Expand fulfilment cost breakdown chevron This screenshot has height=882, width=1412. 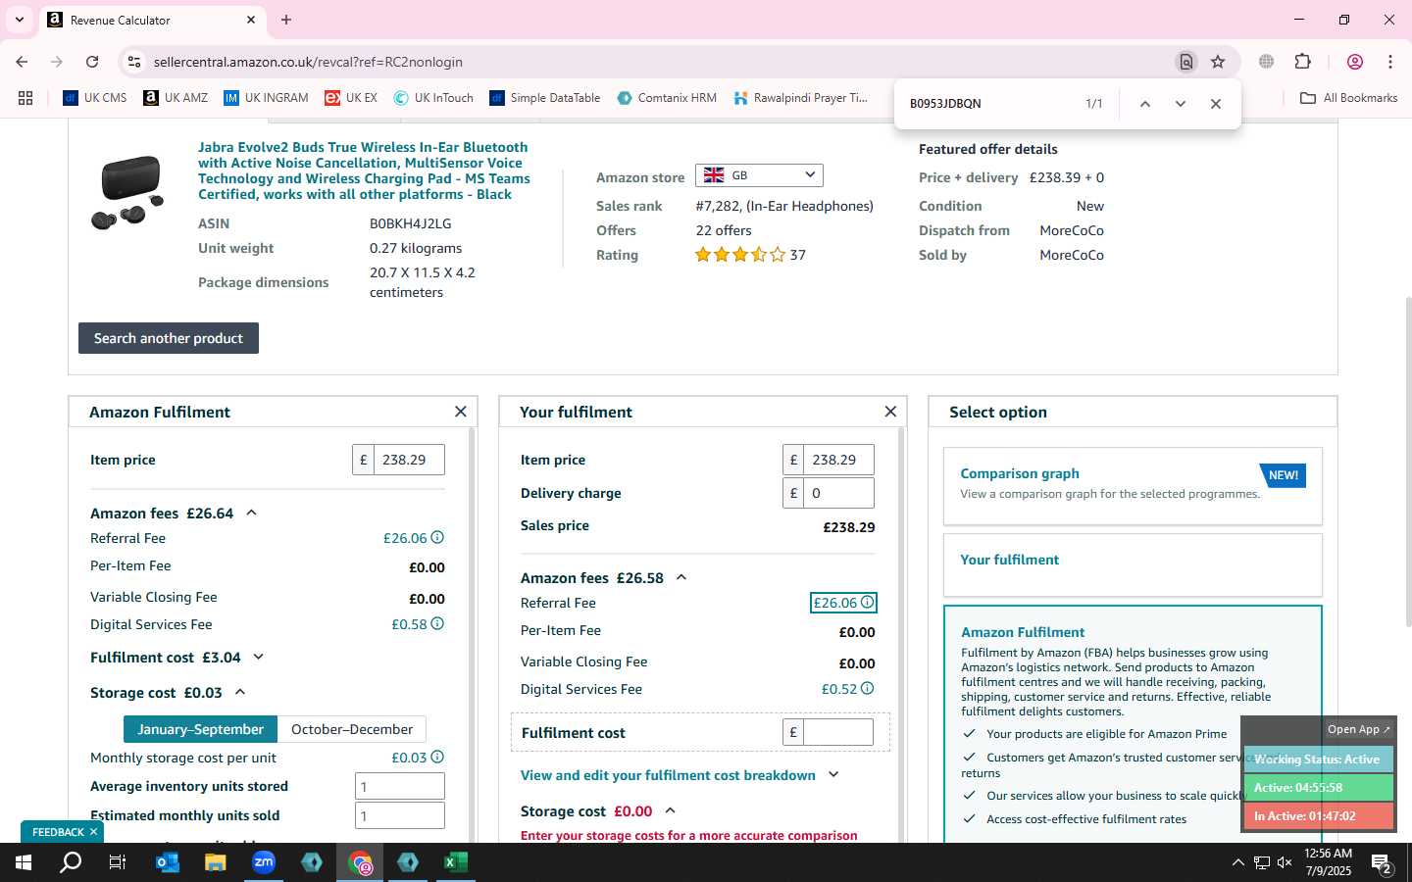click(833, 774)
